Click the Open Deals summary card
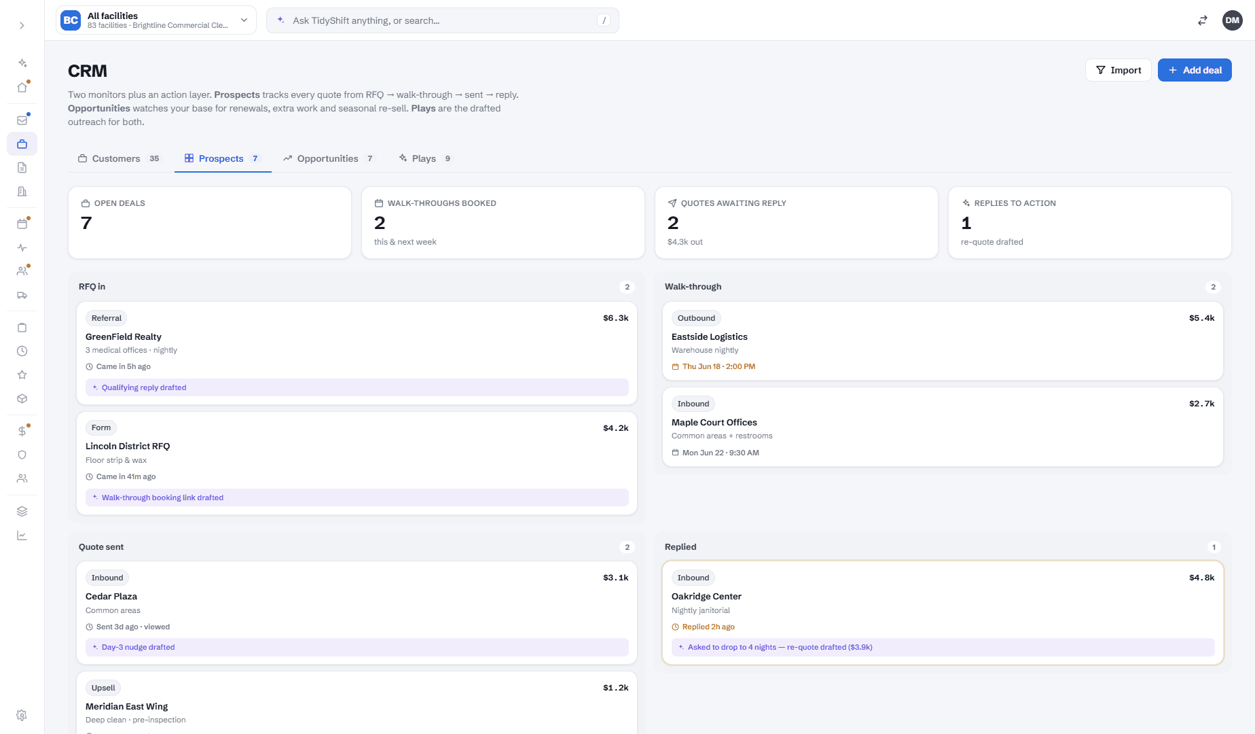Image resolution: width=1255 pixels, height=734 pixels. pos(210,223)
